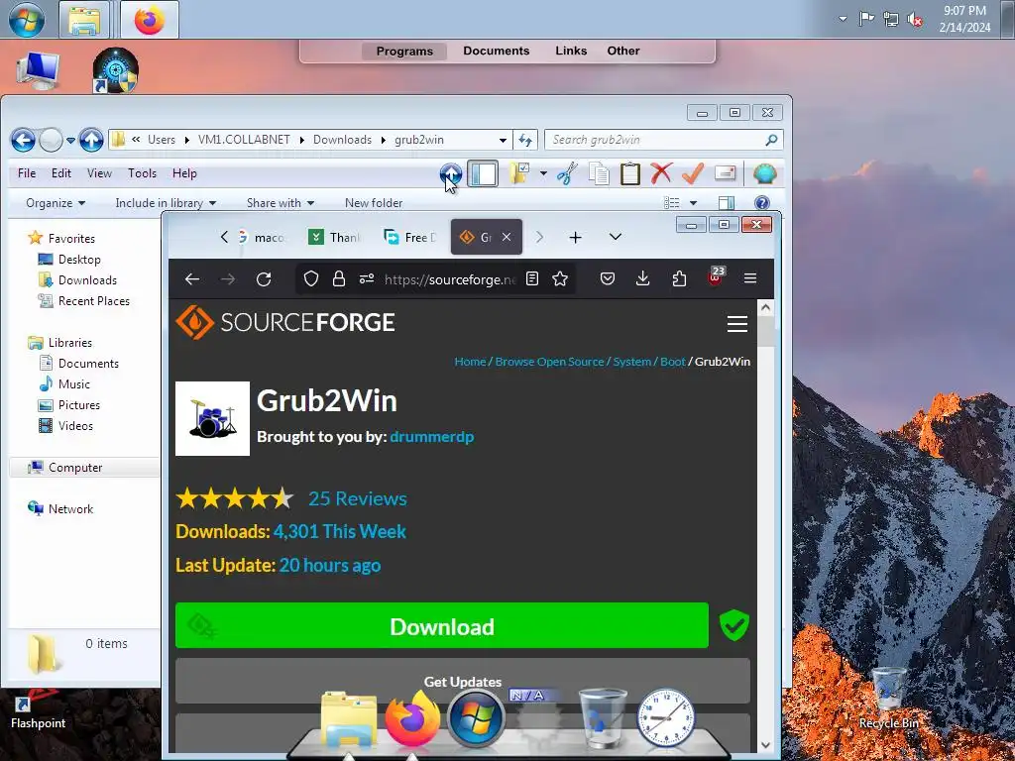The height and width of the screenshot is (761, 1015).
Task: Open Classic Shell settings shell icon
Action: [x=764, y=173]
